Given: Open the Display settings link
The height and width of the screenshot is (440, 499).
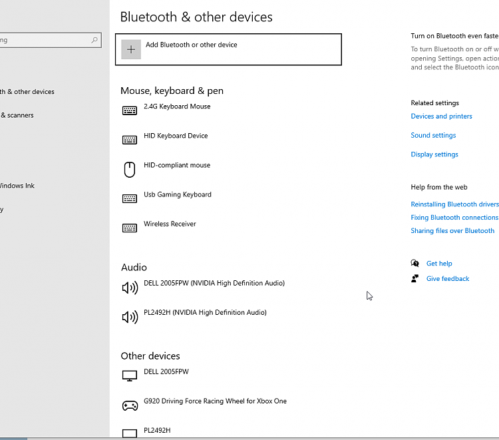Looking at the screenshot, I should pos(434,154).
